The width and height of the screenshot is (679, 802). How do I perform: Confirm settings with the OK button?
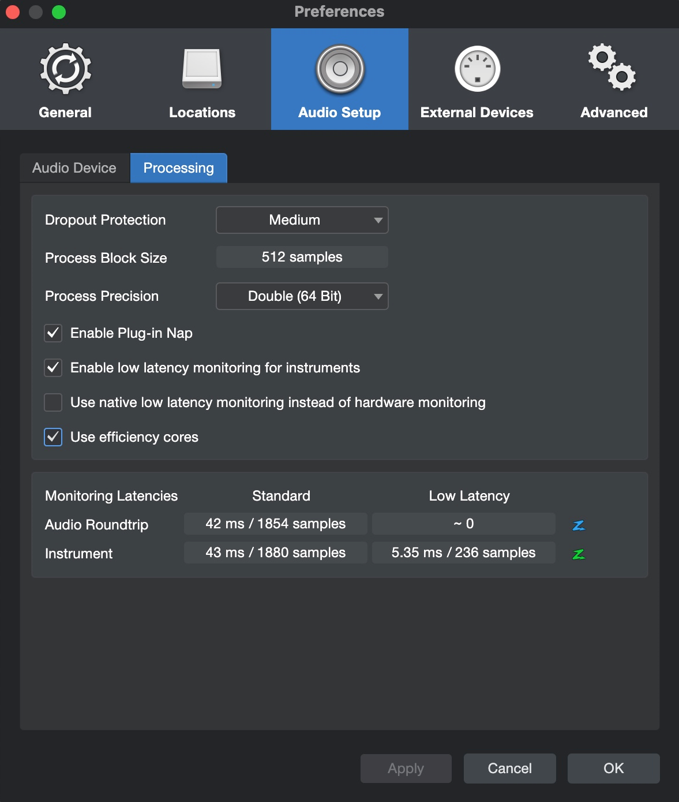613,769
